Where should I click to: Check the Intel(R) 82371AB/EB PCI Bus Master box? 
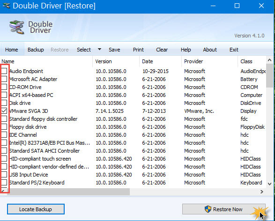(4, 143)
